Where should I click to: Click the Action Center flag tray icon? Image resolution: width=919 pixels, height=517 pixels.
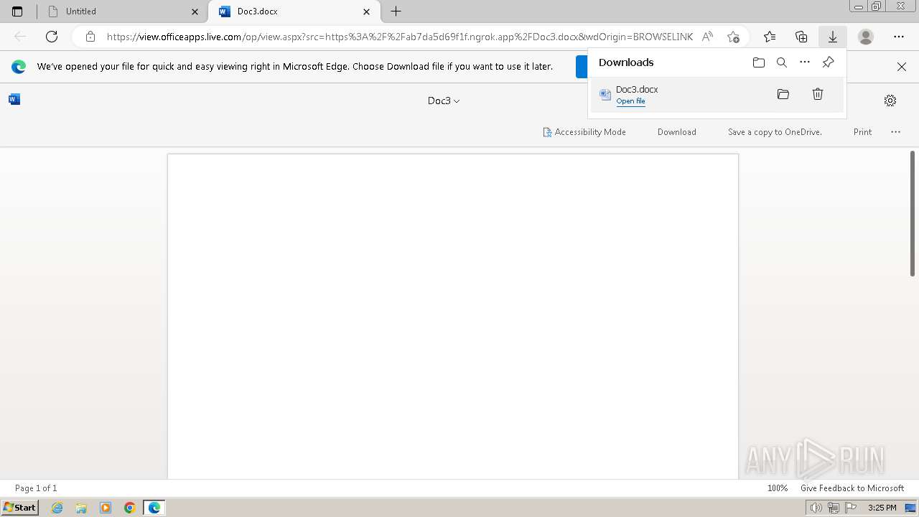[851, 508]
